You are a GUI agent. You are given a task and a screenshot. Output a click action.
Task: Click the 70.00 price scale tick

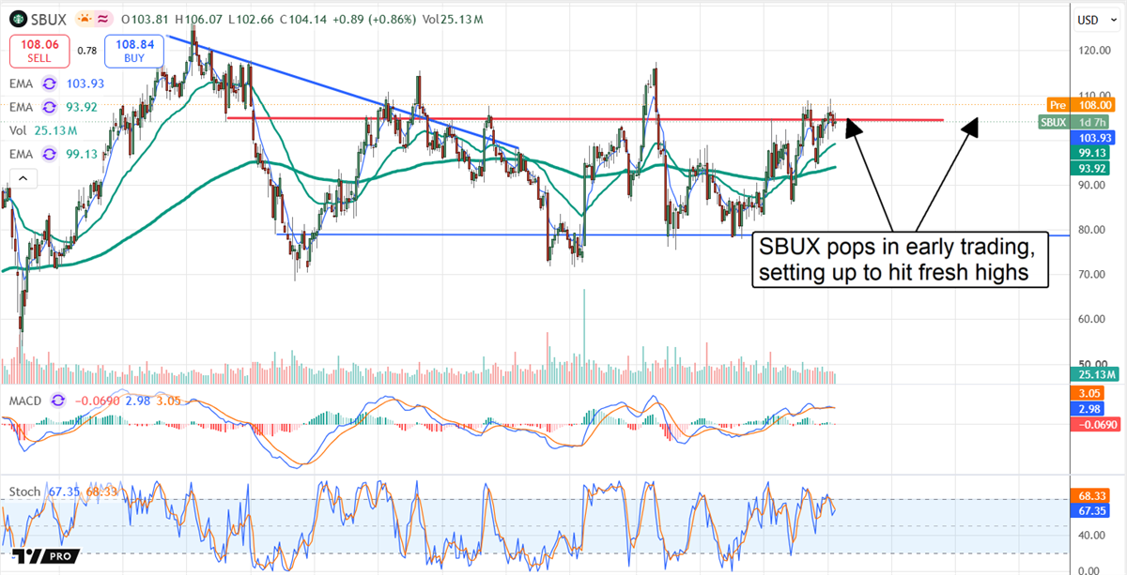coord(1093,274)
